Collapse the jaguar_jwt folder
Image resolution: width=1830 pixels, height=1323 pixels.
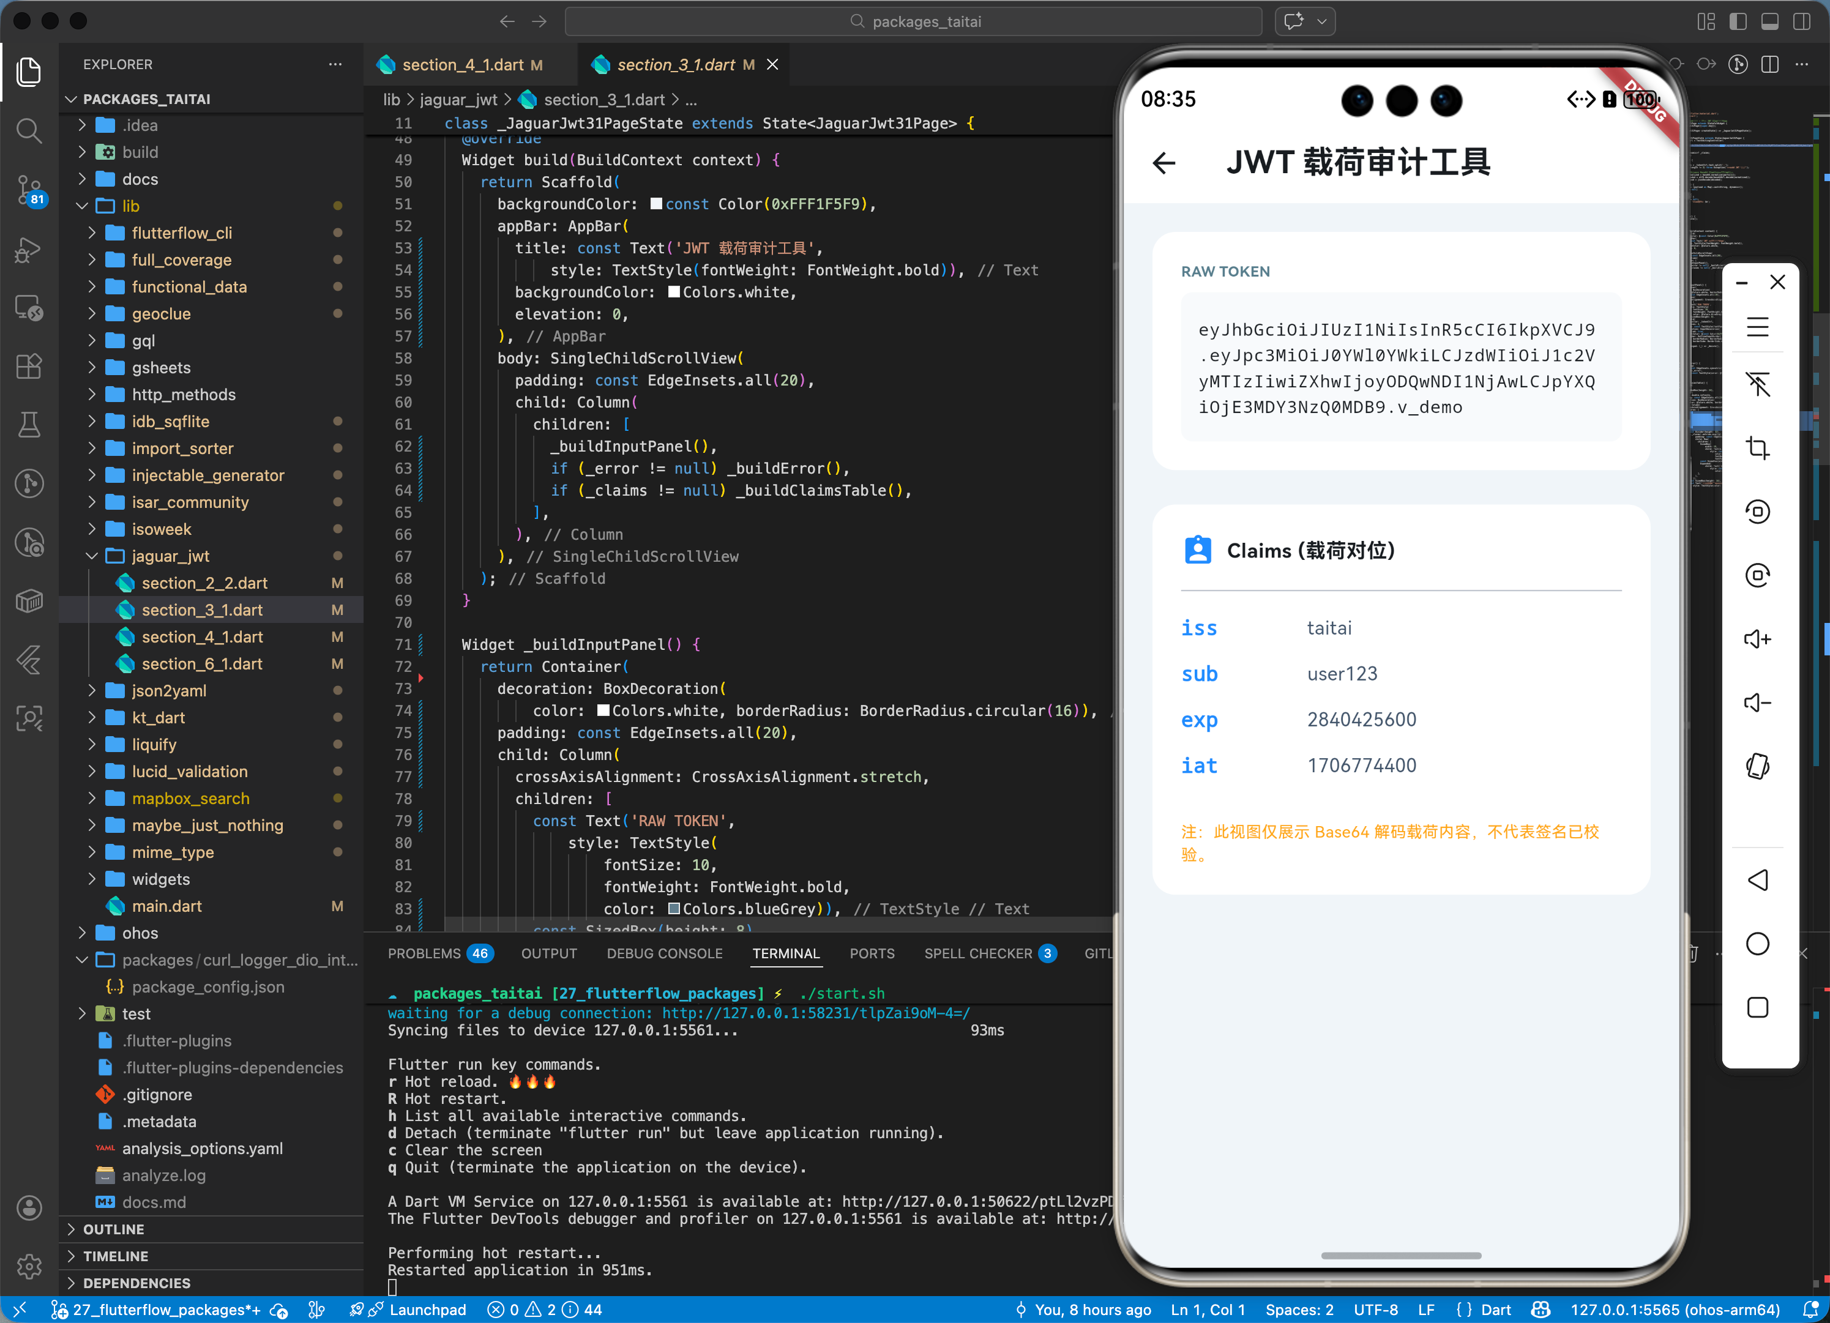pos(170,556)
